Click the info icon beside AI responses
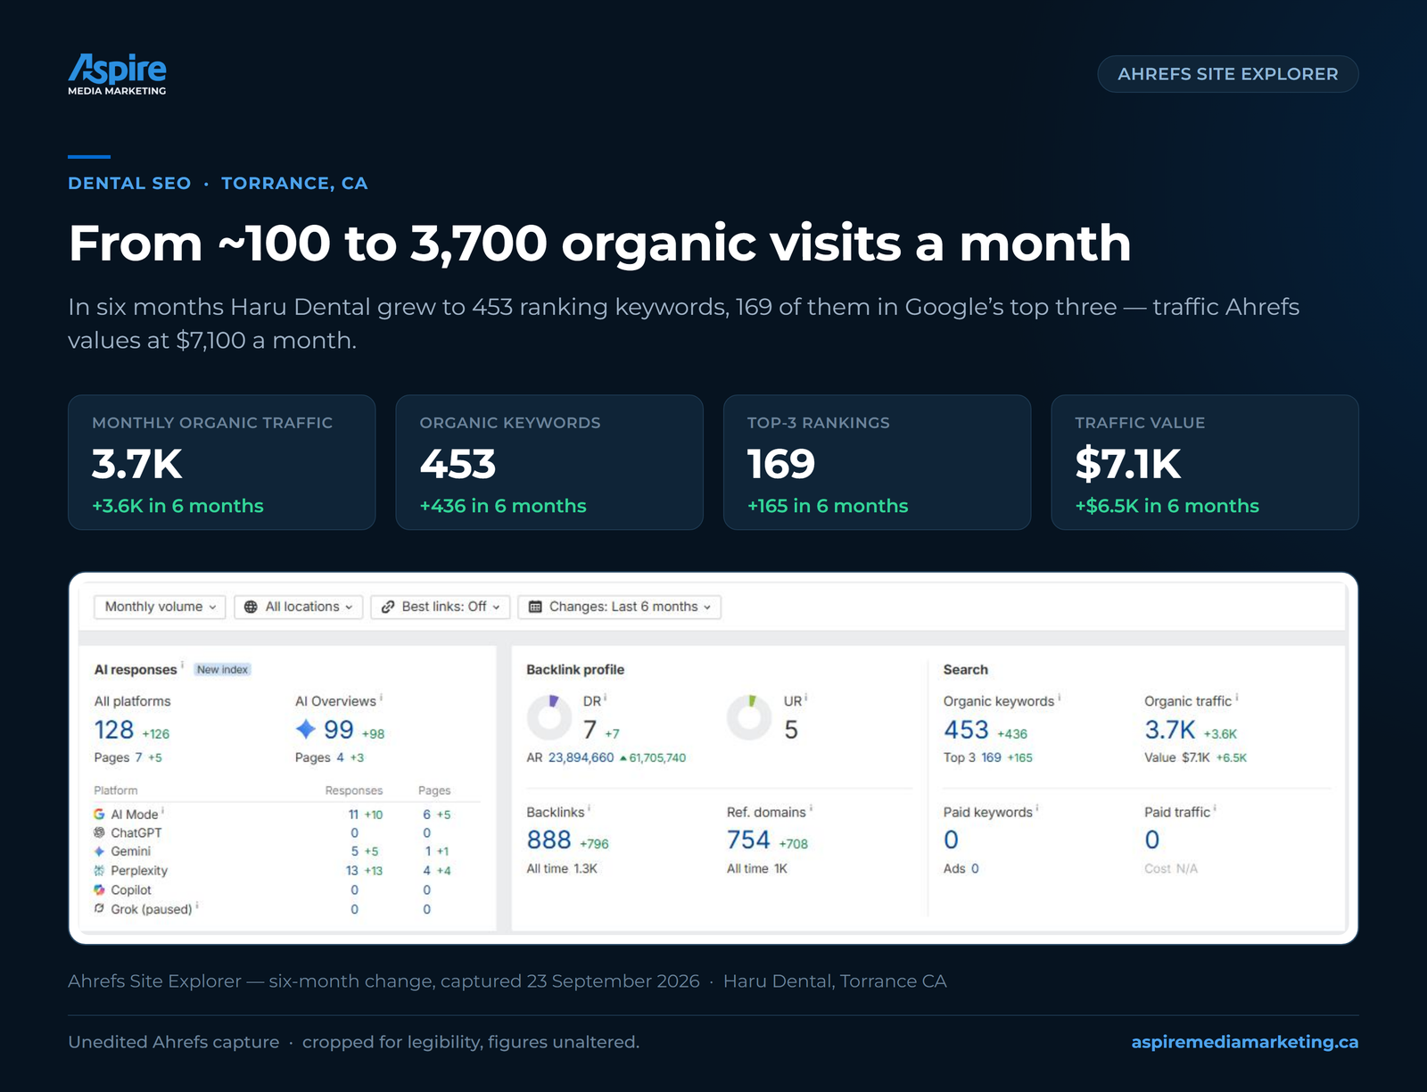1427x1092 pixels. (x=183, y=666)
